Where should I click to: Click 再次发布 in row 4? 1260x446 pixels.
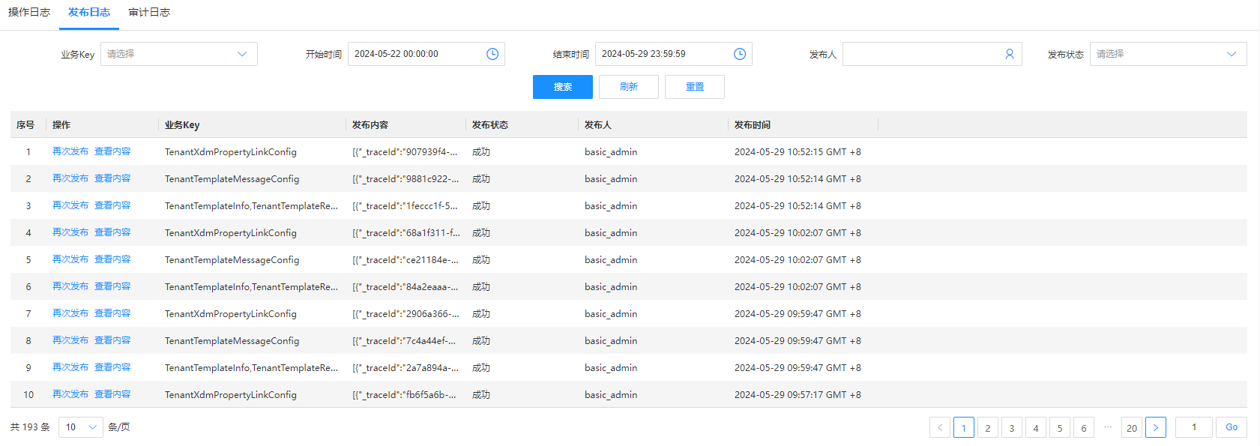[x=70, y=232]
